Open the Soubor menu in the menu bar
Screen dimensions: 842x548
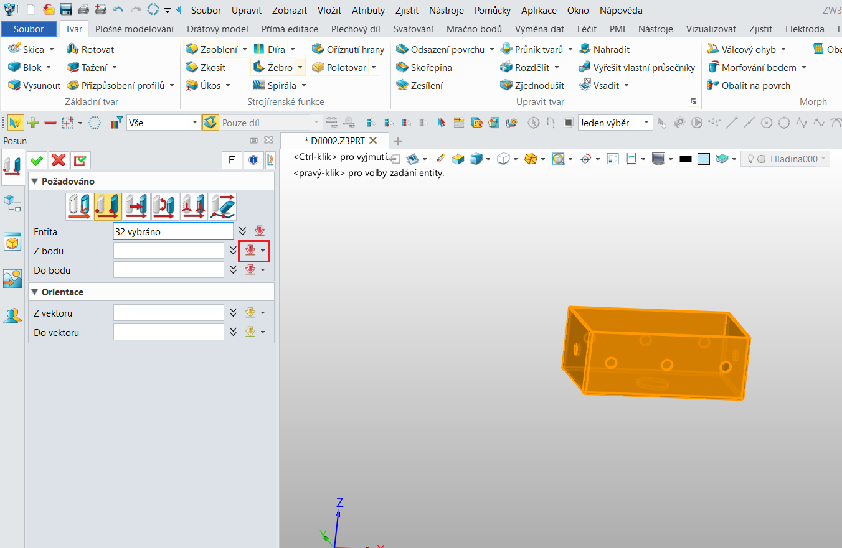[206, 11]
